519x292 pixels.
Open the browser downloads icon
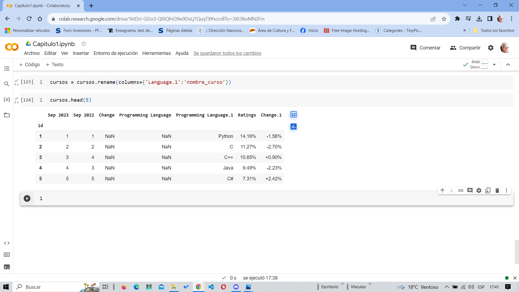[479, 19]
